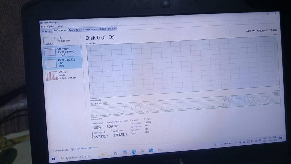Open the Mail app taskbar icon
The image size is (291, 164).
click(151, 150)
